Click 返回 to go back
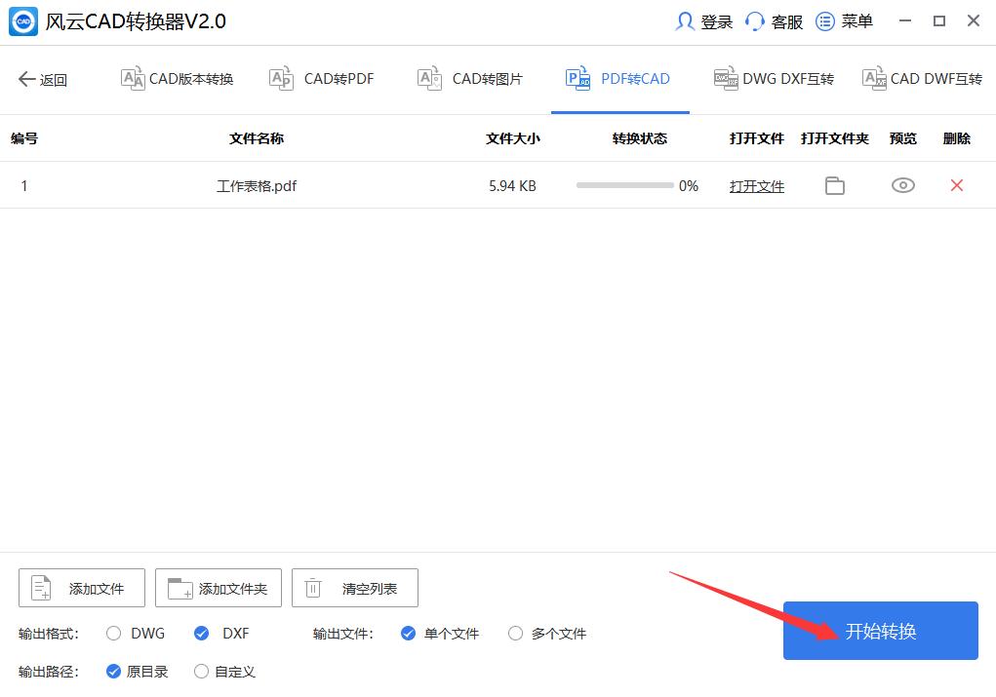The width and height of the screenshot is (996, 697). click(43, 80)
